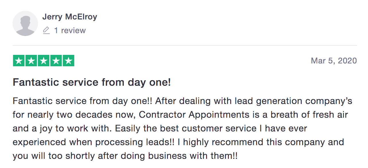Open the "Fantastic service from day one!" title
The width and height of the screenshot is (368, 168).
tap(92, 83)
